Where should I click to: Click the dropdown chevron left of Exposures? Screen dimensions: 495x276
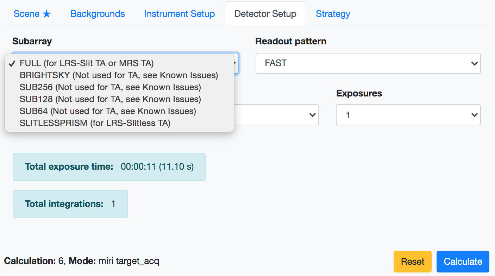point(312,115)
